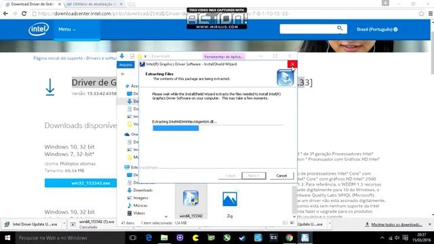The image size is (434, 244).
Task: Open options arrow for the Update U....exe download next to Mostrar todos os downloads
Action: (330, 224)
